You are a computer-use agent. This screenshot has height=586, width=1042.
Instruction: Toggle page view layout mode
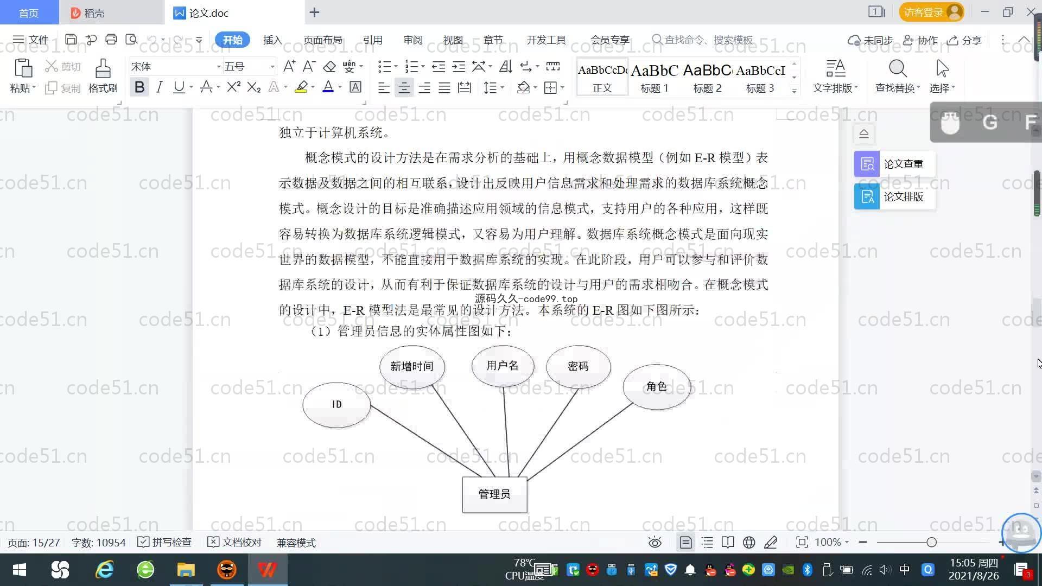coord(686,542)
